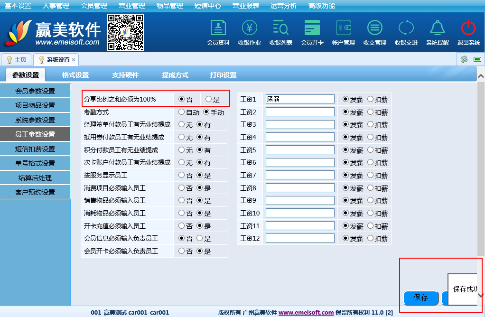Choose 扣薪 for 工资1
This screenshot has height=317, width=485.
tap(370, 100)
